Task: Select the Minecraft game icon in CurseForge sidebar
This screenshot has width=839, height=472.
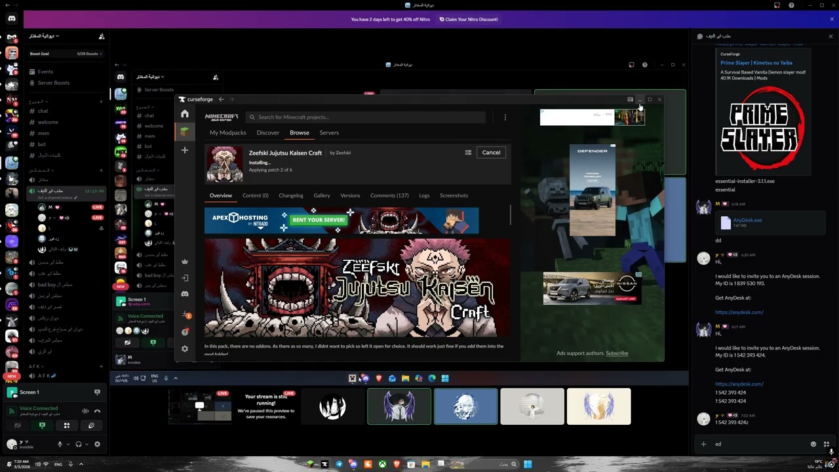Action: [185, 132]
